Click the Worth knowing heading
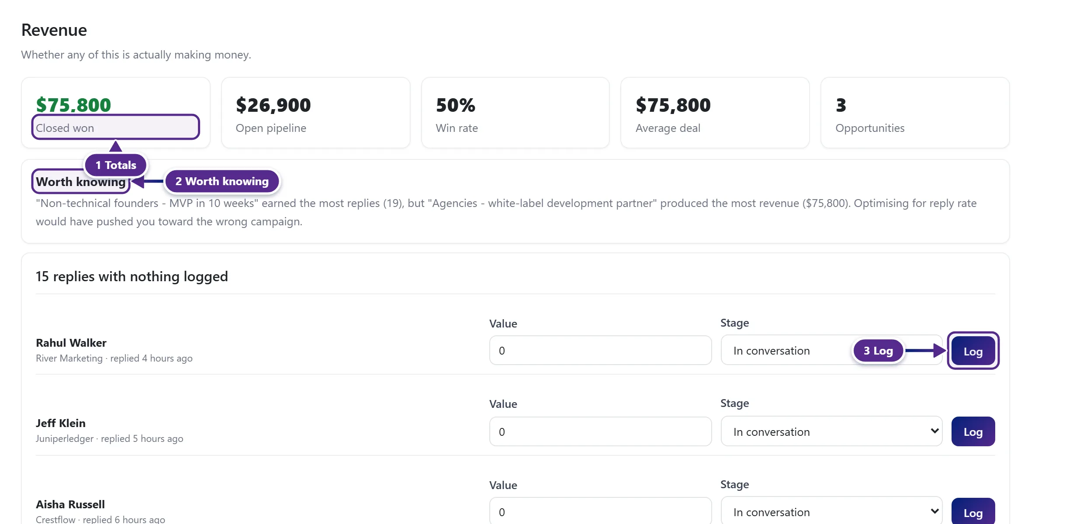 81,182
